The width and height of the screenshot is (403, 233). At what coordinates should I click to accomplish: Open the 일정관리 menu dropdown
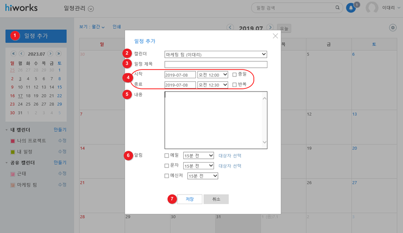point(90,8)
